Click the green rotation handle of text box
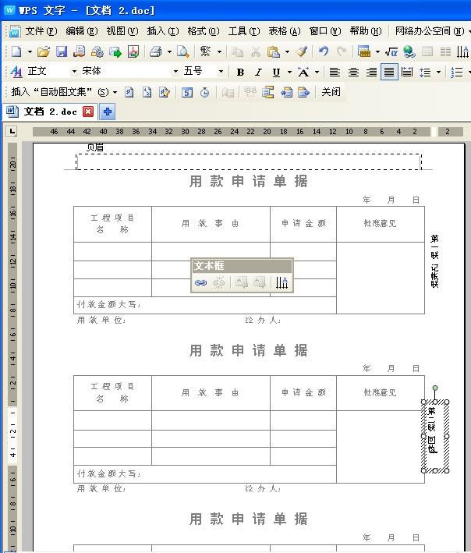 435,388
